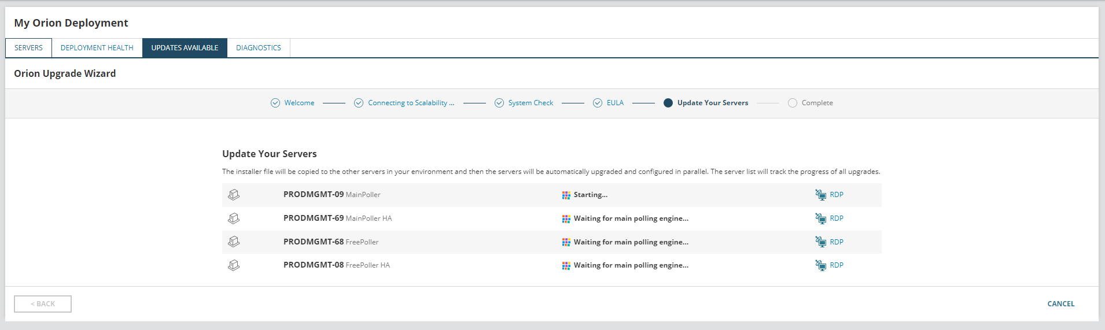
Task: Click the RDP computer icon for PRODMGMT-68
Action: tap(820, 242)
